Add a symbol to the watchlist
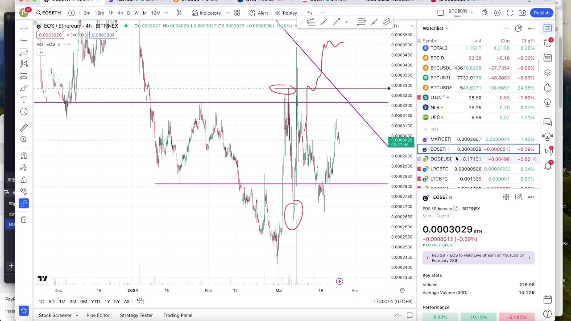 (506, 29)
